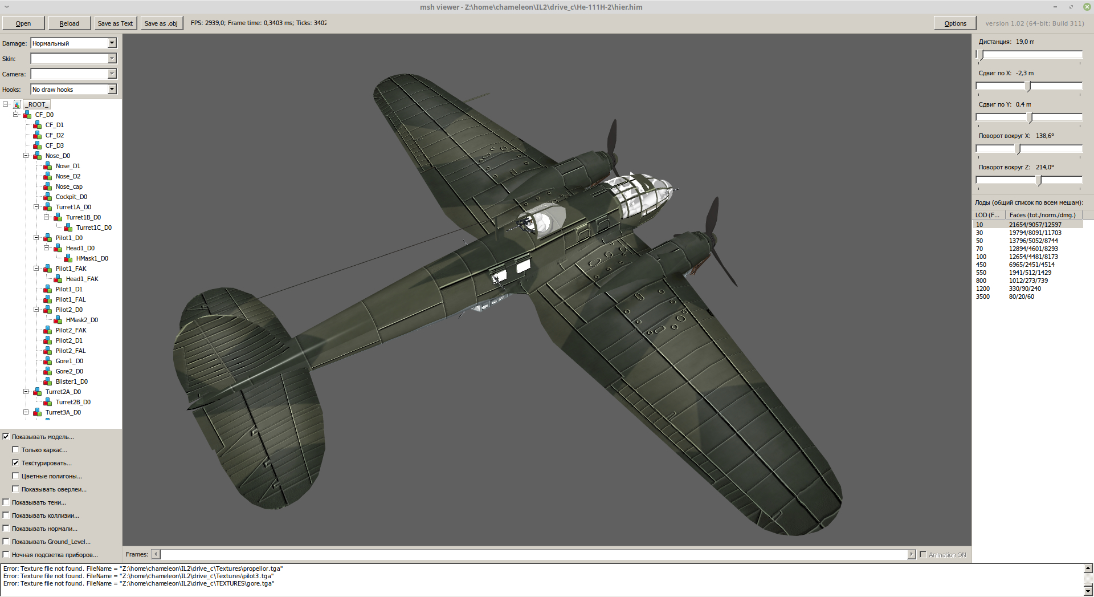Click the mesh icon beside CF_D0
Screen dimensions: 1094x597
[27, 115]
